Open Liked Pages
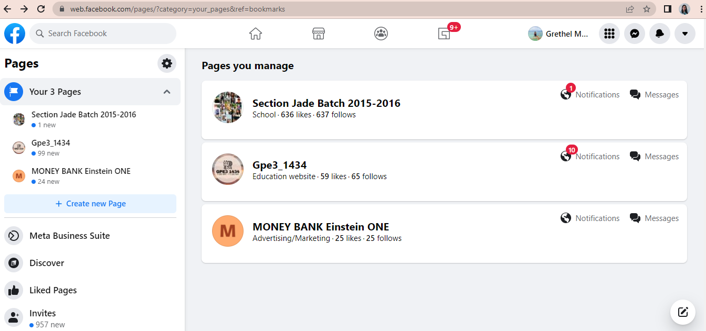 point(90,290)
